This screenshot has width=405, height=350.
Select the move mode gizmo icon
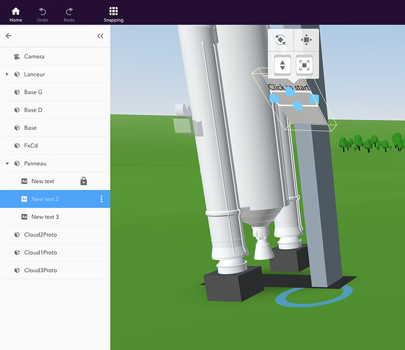point(306,40)
